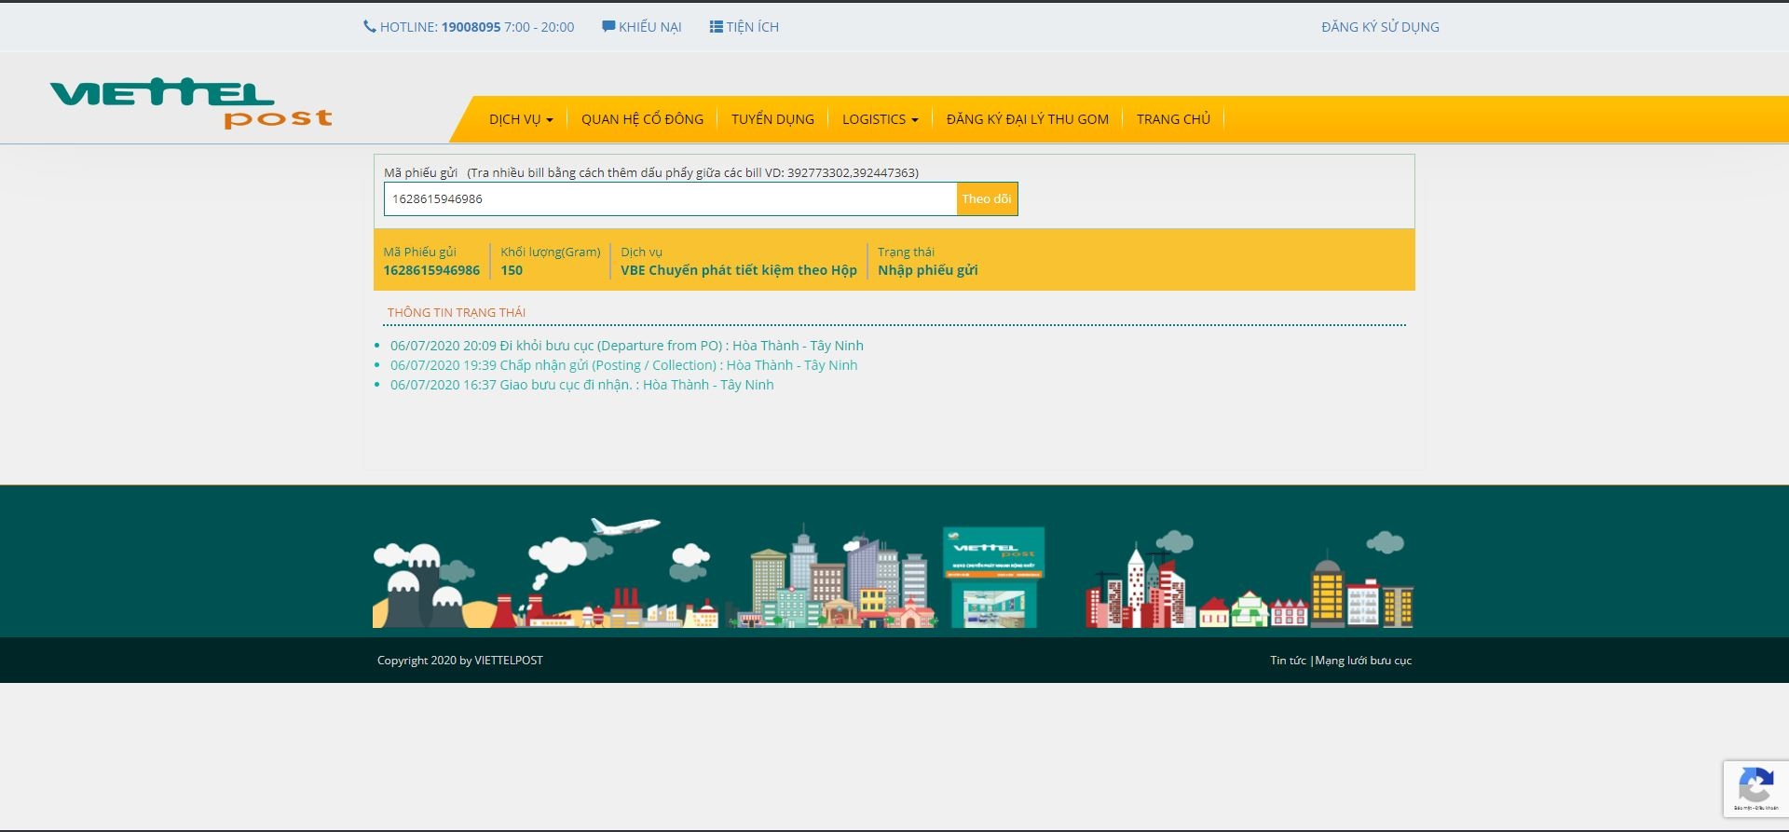
Task: Click the airplane illustration in footer
Action: [x=625, y=526]
